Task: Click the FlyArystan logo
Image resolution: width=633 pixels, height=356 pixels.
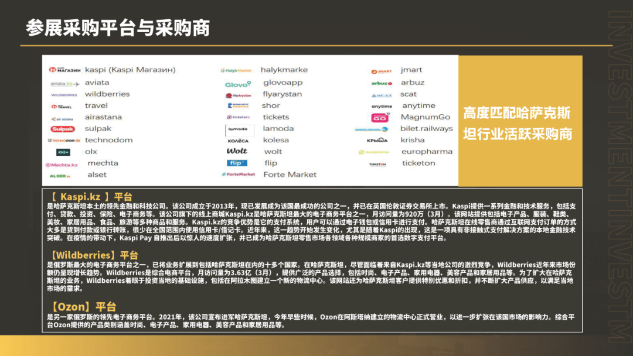Action: (238, 95)
